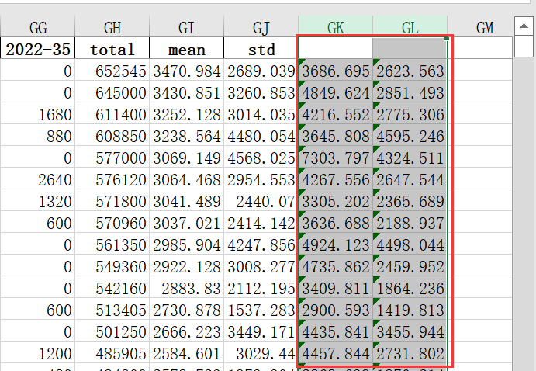Click the scroll up arrow button
This screenshot has width=536, height=371.
pyautogui.click(x=524, y=26)
